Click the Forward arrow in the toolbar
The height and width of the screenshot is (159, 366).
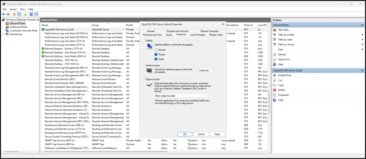click(8, 14)
